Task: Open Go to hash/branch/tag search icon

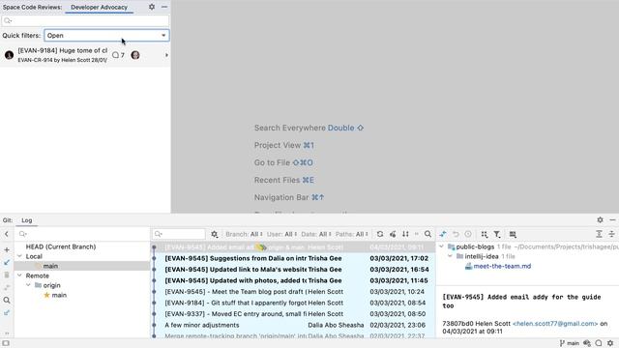Action: click(427, 234)
